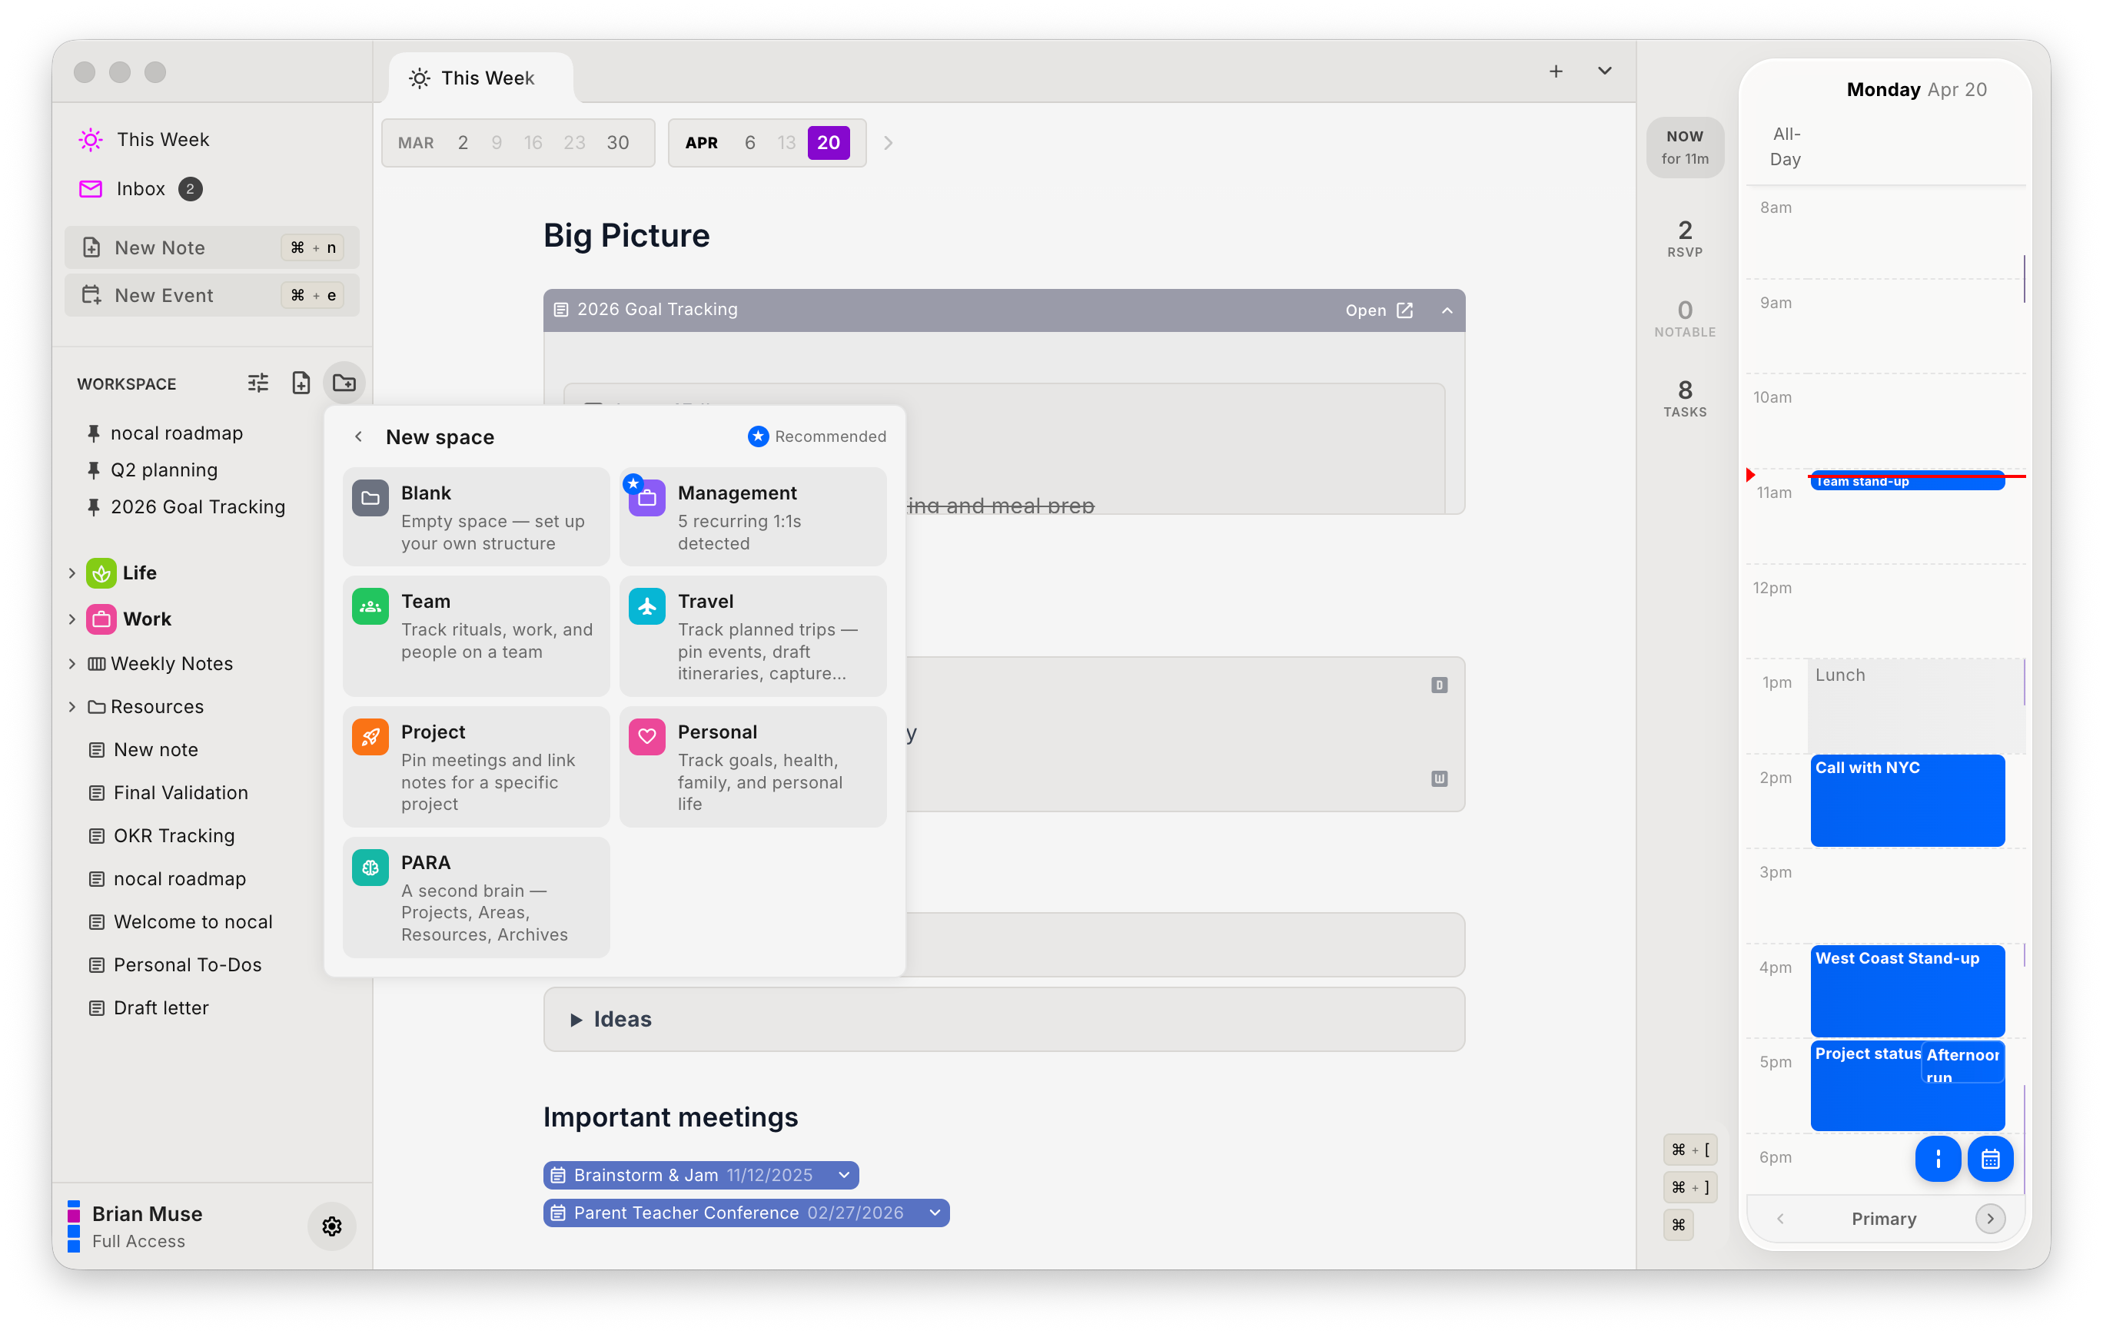The width and height of the screenshot is (2103, 1334).
Task: Open Parent Teacher Conference dropdown arrow
Action: click(935, 1213)
